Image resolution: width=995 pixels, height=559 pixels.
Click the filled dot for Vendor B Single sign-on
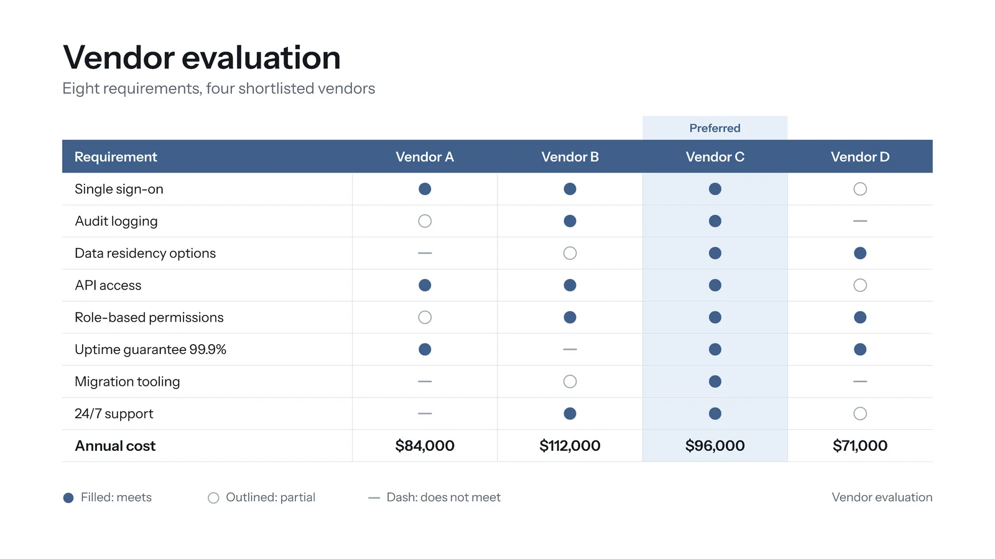570,189
